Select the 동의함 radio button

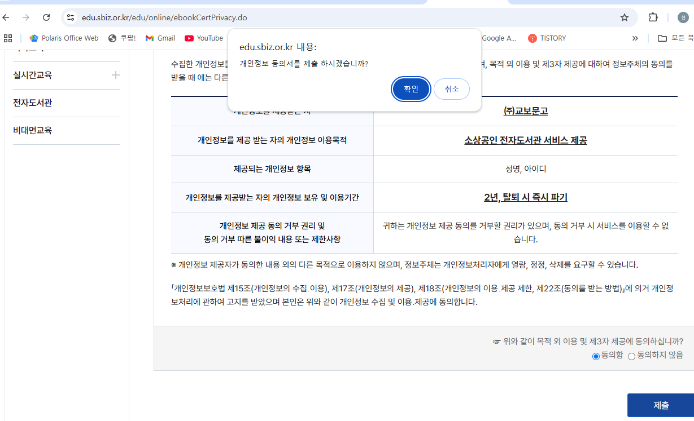[595, 356]
